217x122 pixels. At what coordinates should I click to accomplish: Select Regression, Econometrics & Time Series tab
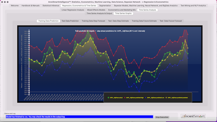[79, 6]
